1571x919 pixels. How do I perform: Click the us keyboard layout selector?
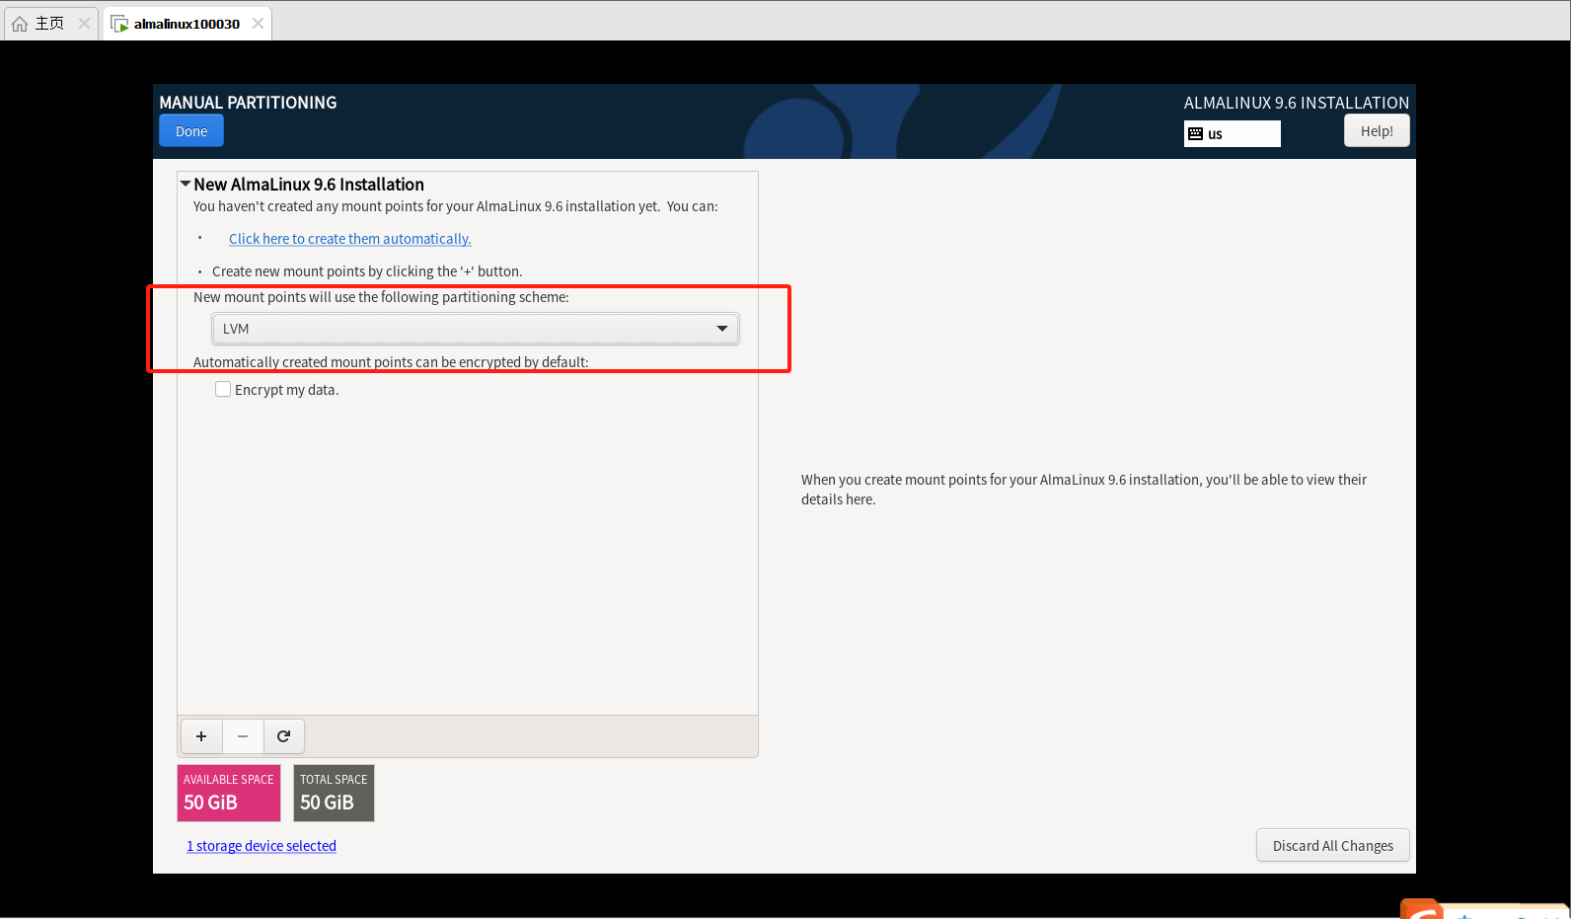(x=1233, y=134)
